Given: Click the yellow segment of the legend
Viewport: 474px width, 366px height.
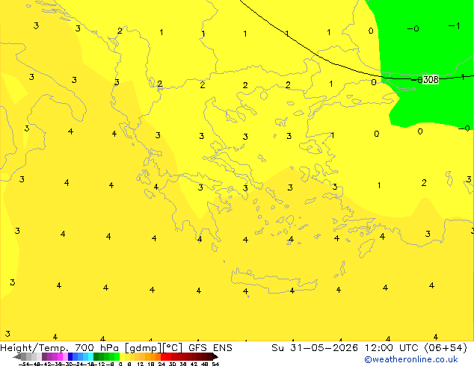Looking at the screenshot, I should click(x=122, y=356).
